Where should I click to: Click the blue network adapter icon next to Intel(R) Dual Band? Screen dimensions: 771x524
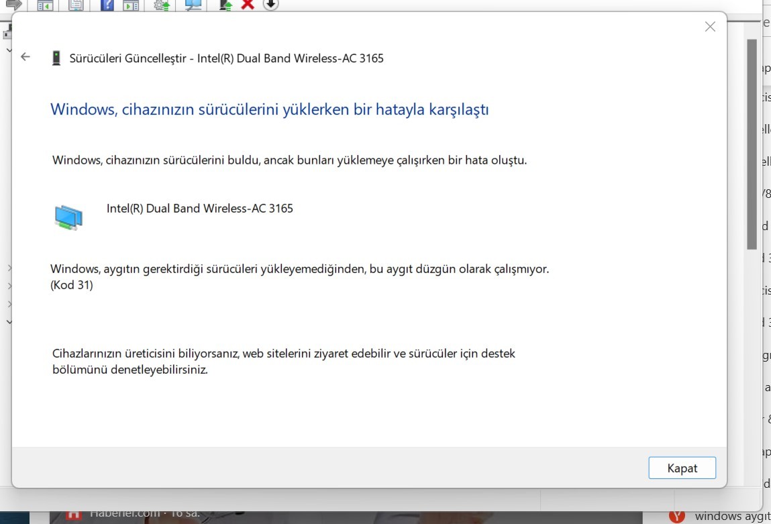[x=68, y=218]
